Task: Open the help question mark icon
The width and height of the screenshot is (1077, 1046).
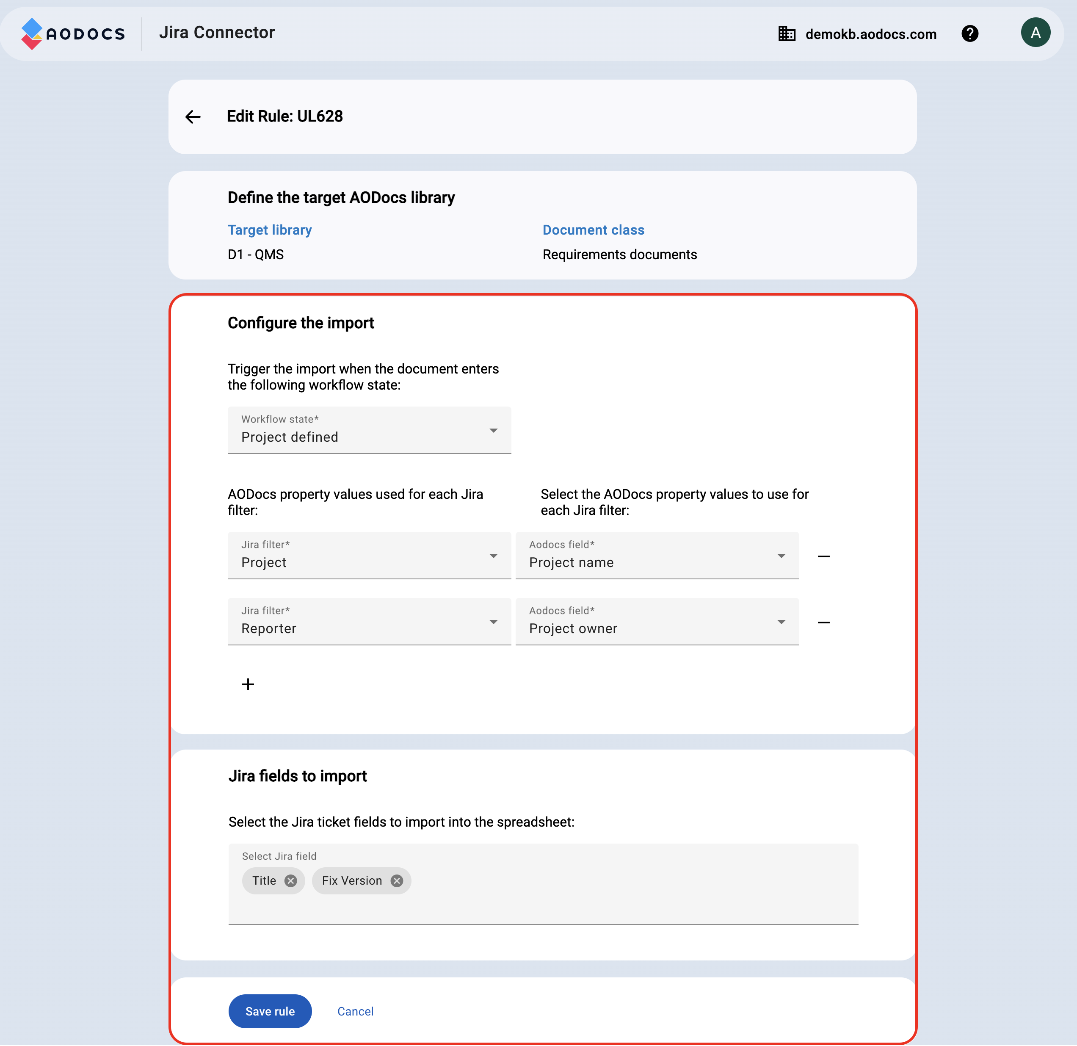Action: (x=969, y=33)
